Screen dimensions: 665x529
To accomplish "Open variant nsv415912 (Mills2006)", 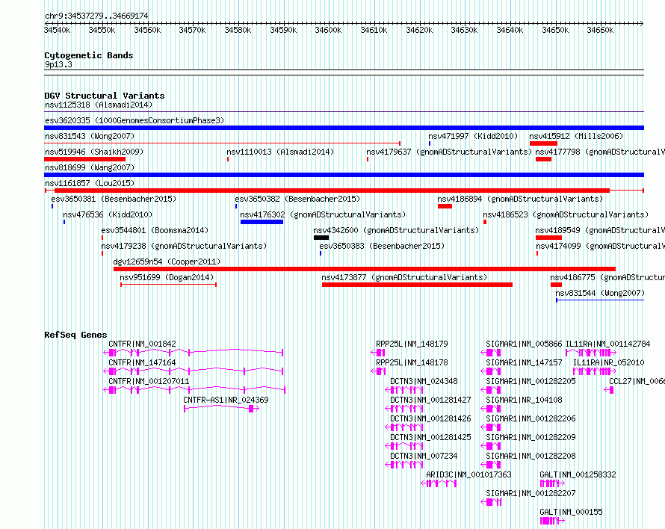I will [x=576, y=136].
